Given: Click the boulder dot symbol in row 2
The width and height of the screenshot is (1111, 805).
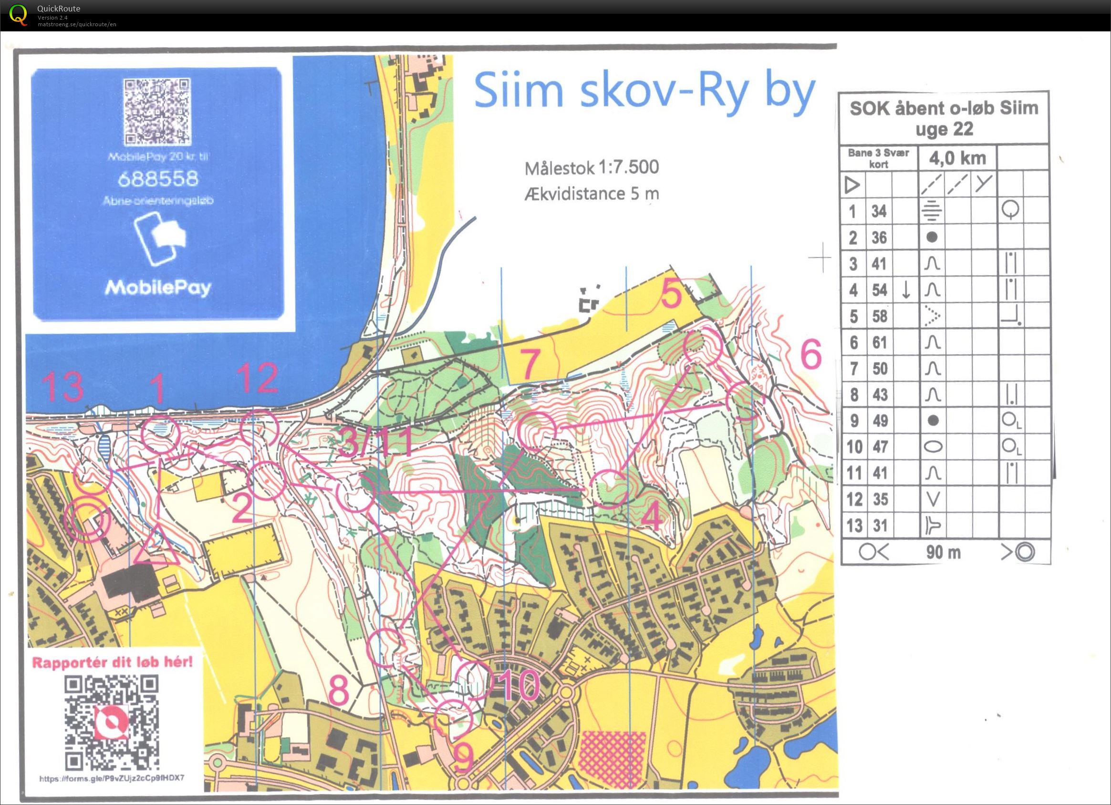Looking at the screenshot, I should (x=932, y=237).
